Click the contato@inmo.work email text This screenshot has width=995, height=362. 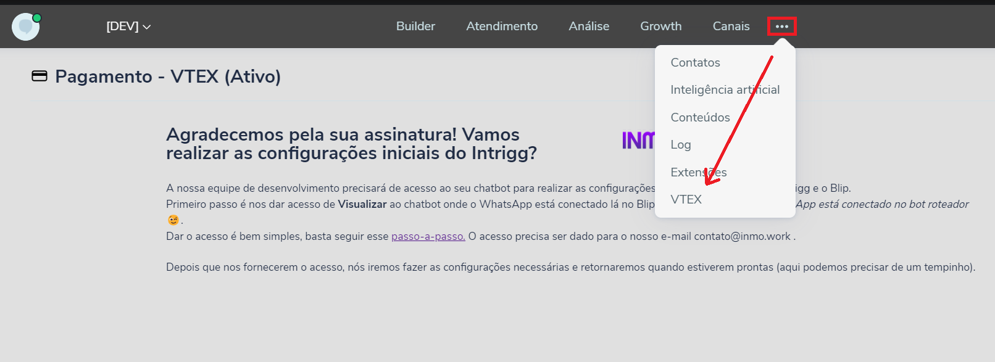(x=742, y=236)
